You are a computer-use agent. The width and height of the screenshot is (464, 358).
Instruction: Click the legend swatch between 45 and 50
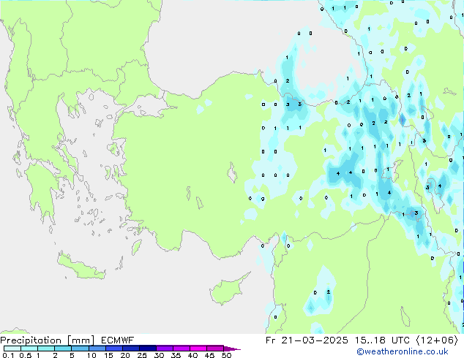point(215,349)
